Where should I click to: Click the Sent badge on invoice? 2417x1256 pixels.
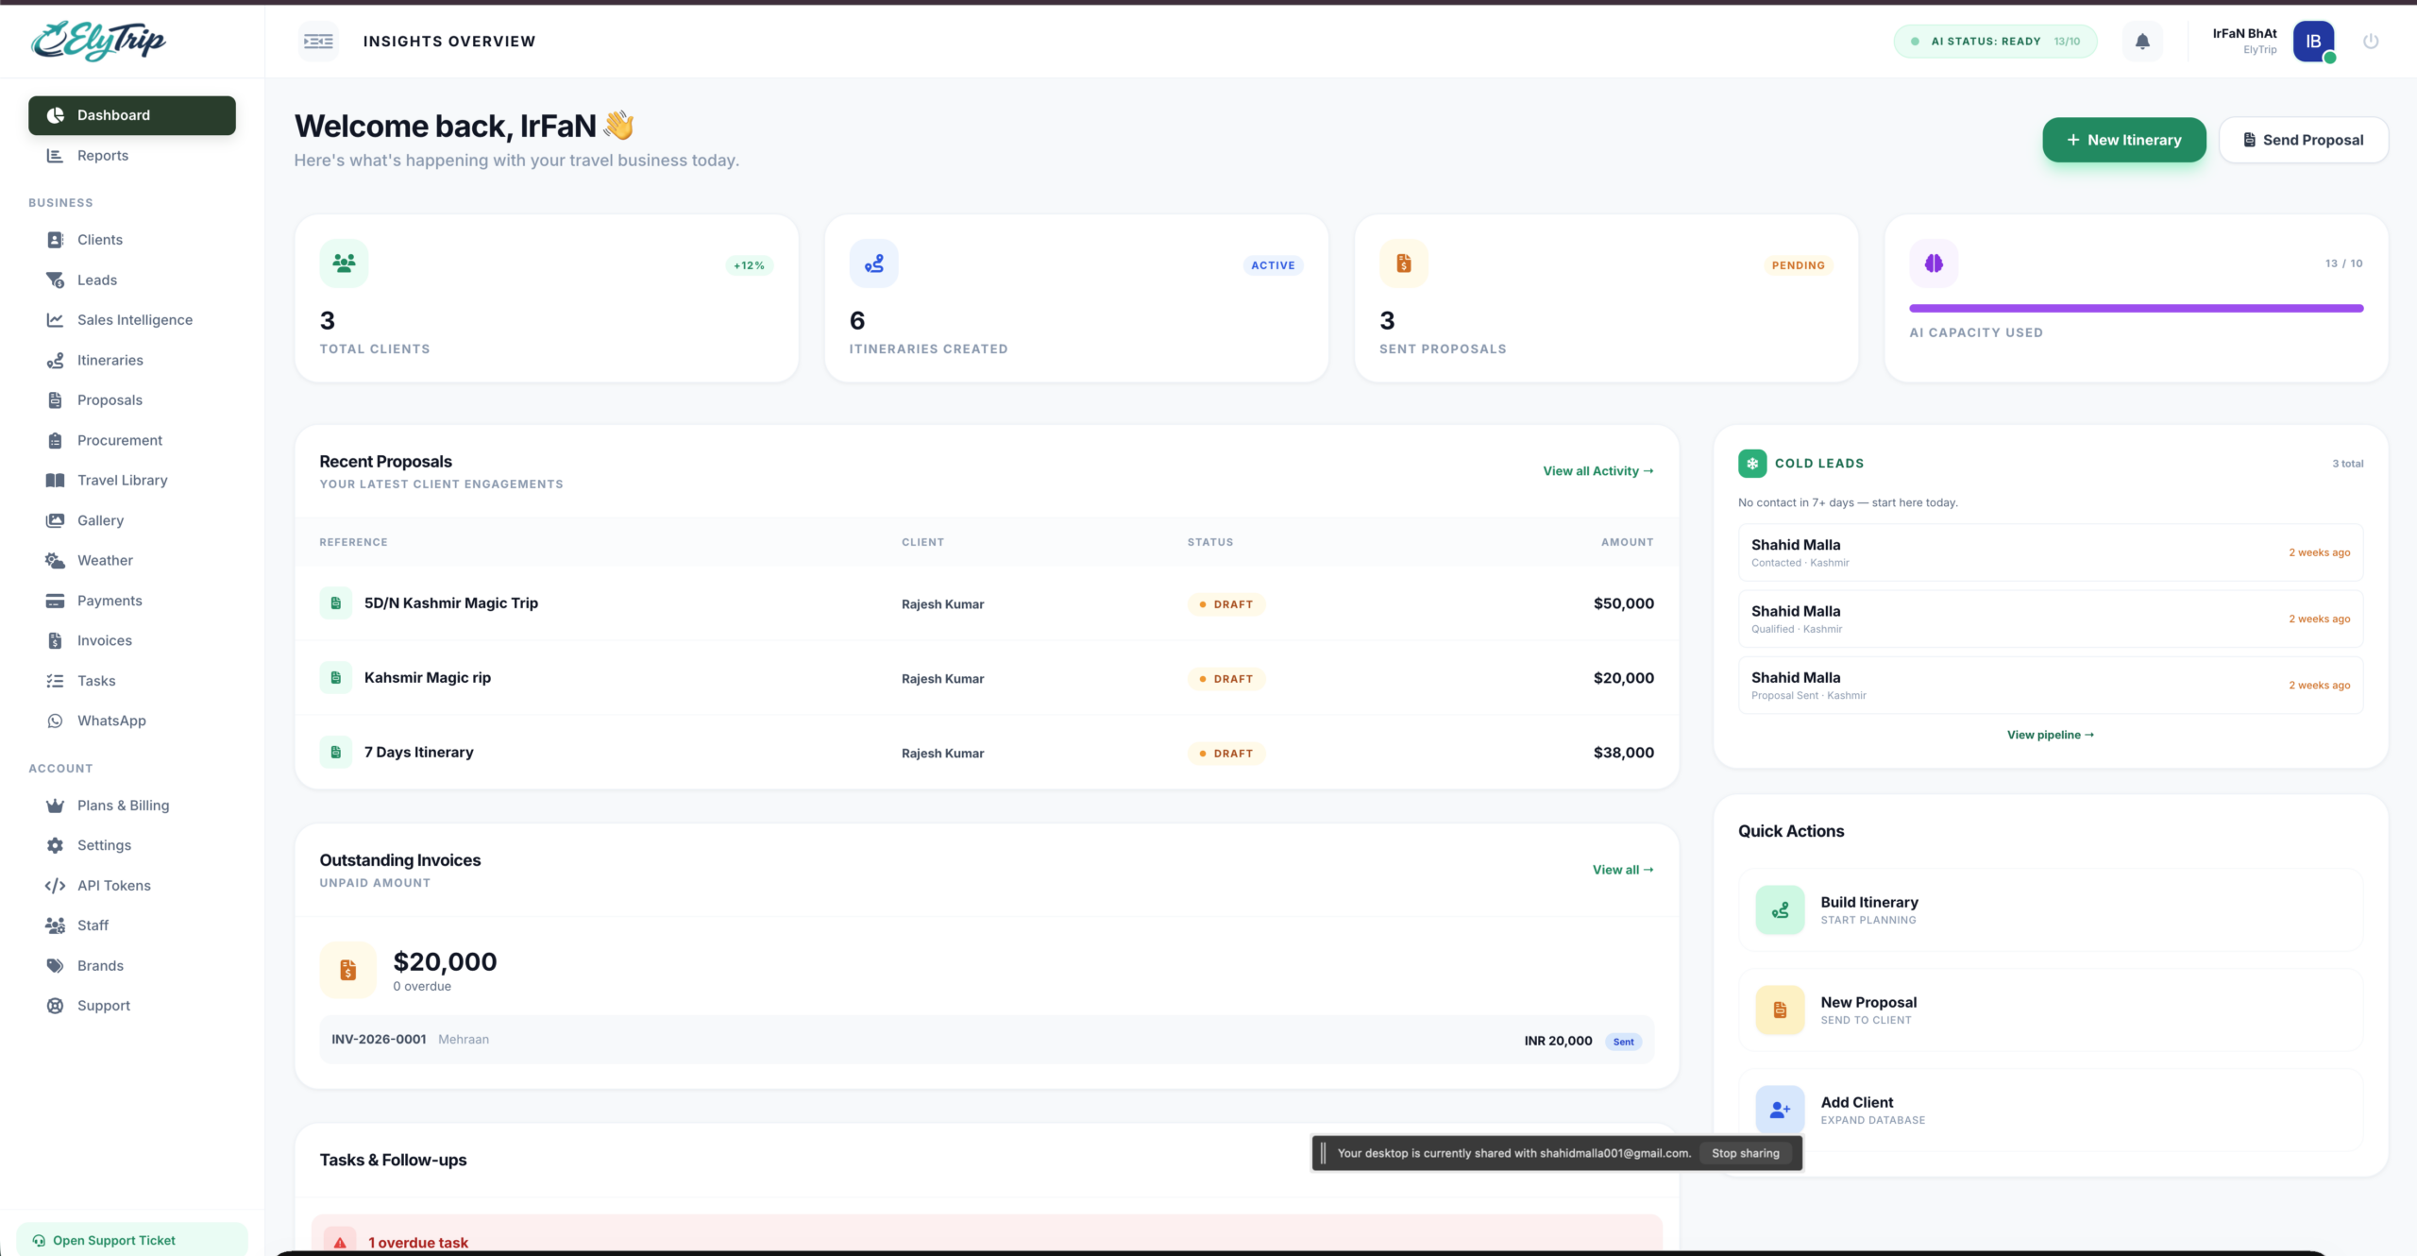[1624, 1042]
